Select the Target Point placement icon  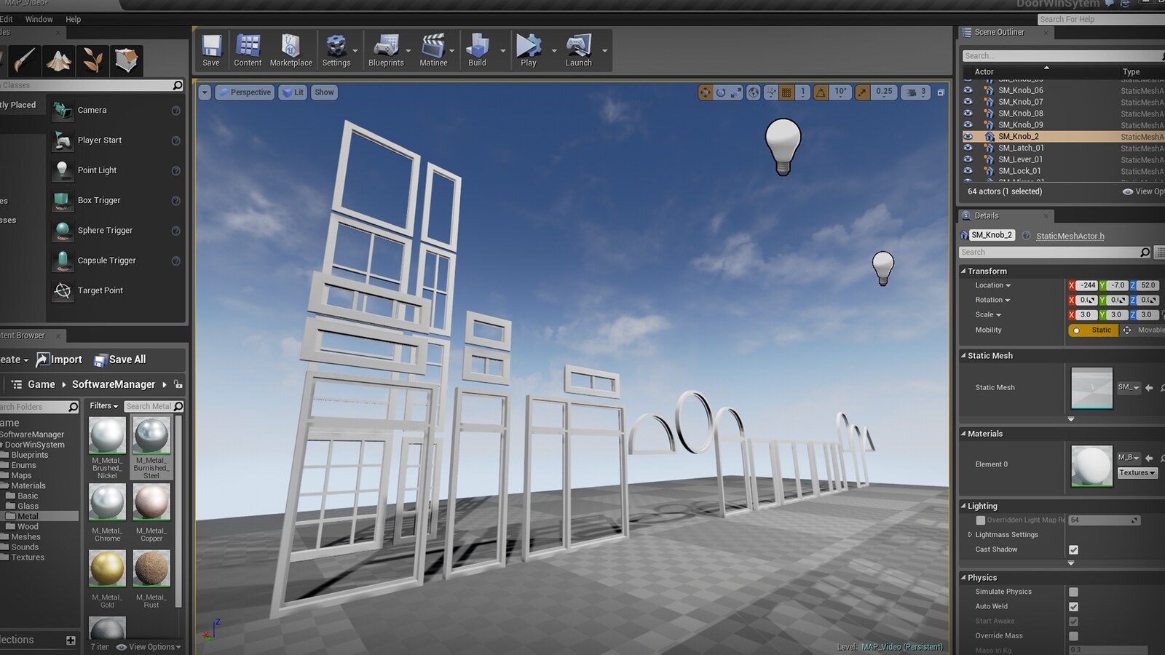coord(62,290)
